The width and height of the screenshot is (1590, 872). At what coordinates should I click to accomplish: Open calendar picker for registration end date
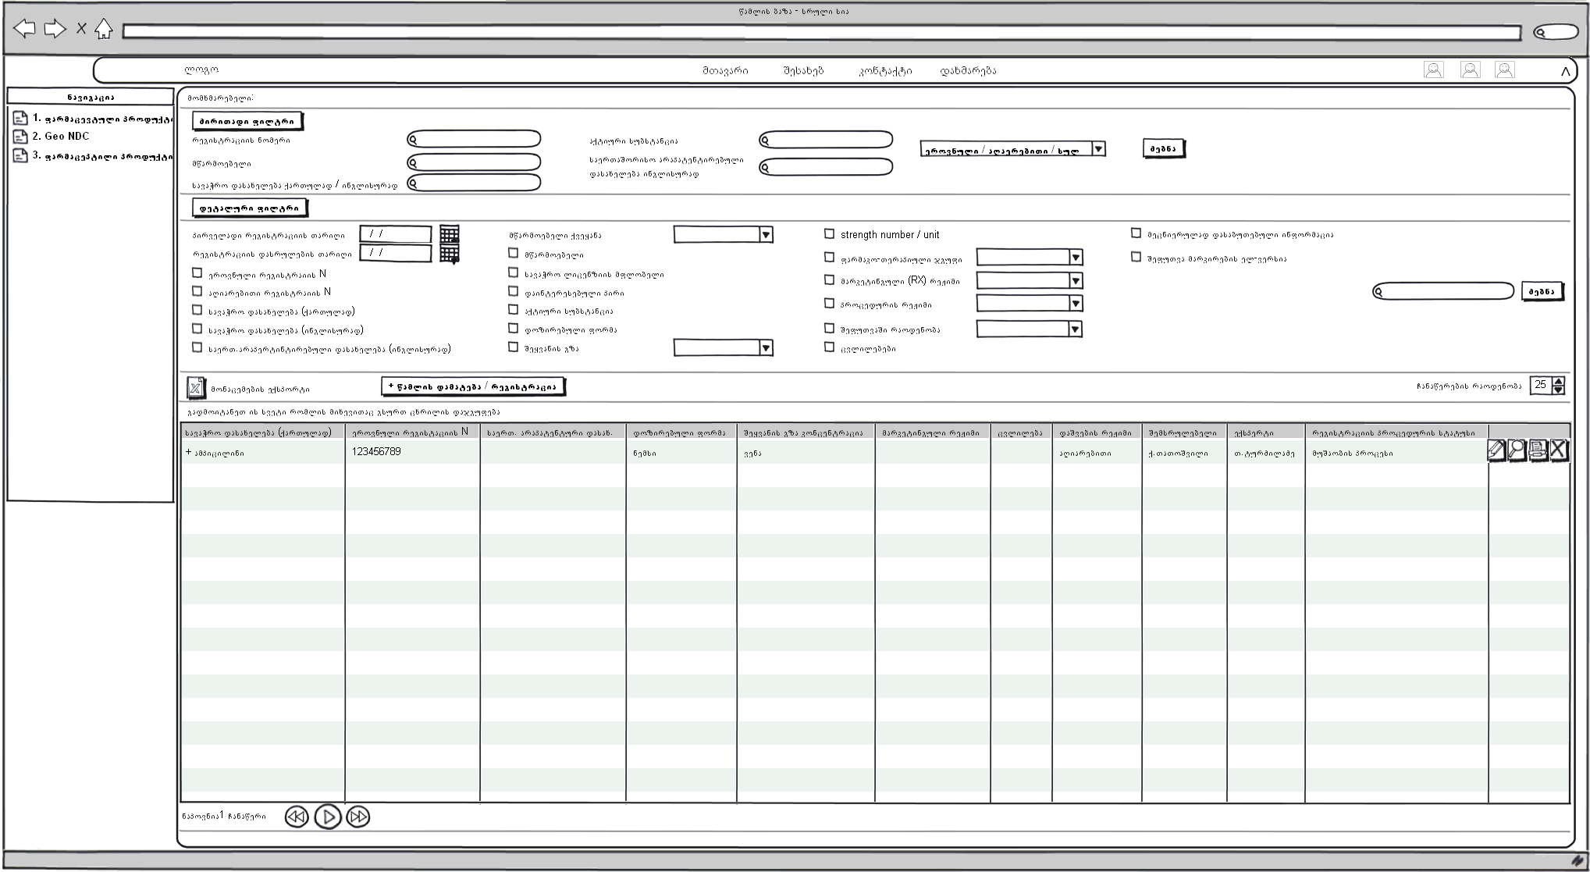click(x=449, y=254)
